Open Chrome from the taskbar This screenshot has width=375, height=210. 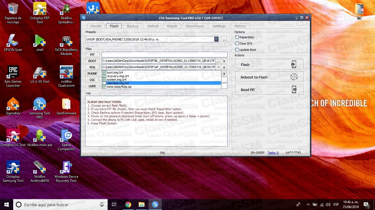pyautogui.click(x=128, y=204)
